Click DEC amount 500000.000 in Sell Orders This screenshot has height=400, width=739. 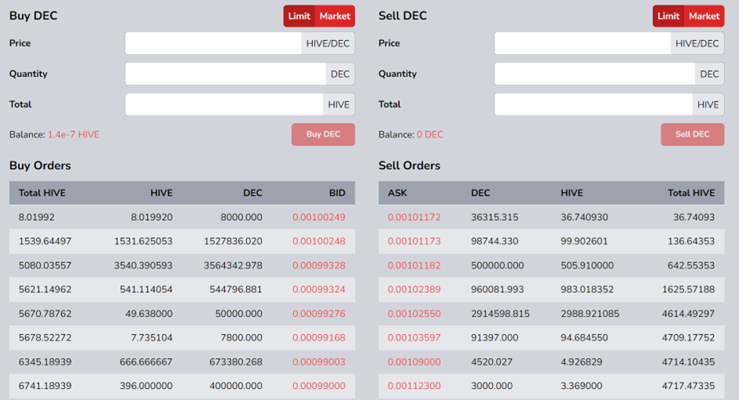(x=497, y=266)
